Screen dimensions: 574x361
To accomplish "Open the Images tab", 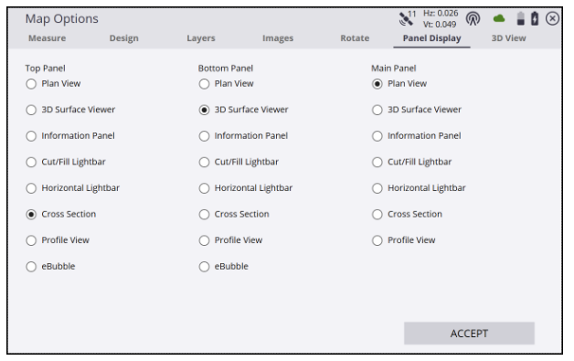I will [x=278, y=38].
